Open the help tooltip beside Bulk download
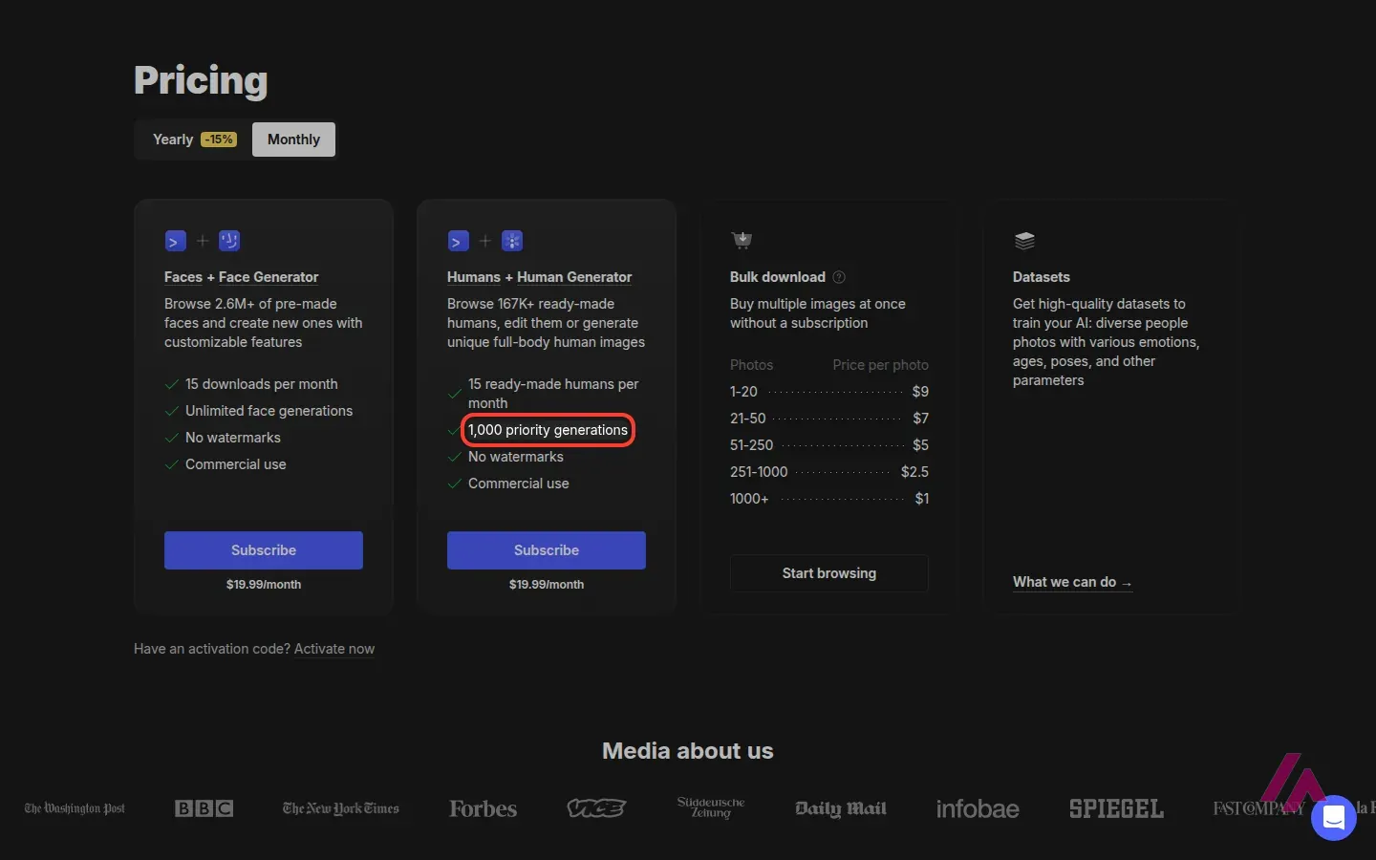The width and height of the screenshot is (1376, 860). coord(839,277)
